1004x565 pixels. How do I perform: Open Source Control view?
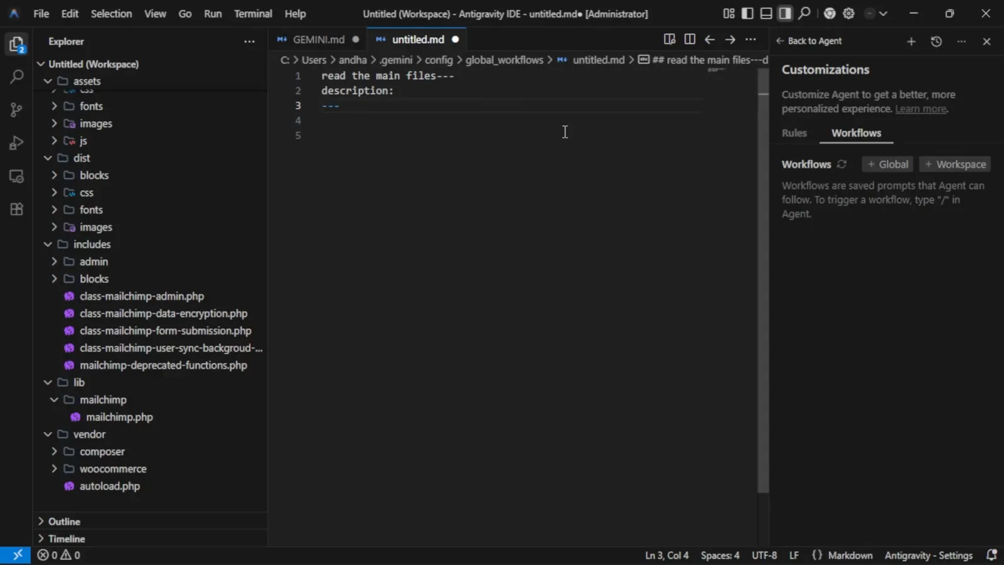tap(16, 110)
